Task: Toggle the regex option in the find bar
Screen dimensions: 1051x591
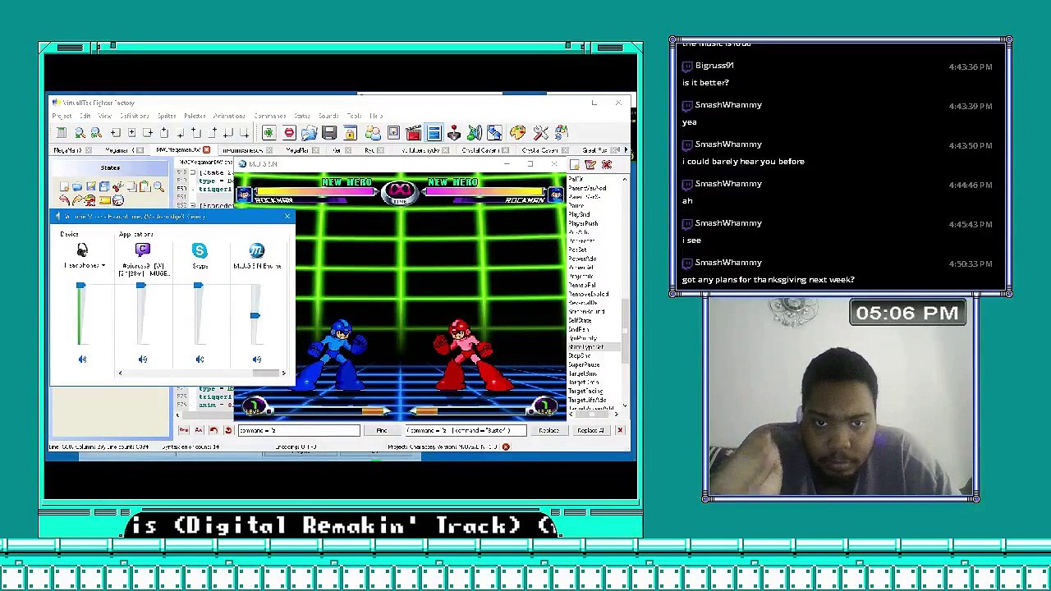Action: coord(184,430)
